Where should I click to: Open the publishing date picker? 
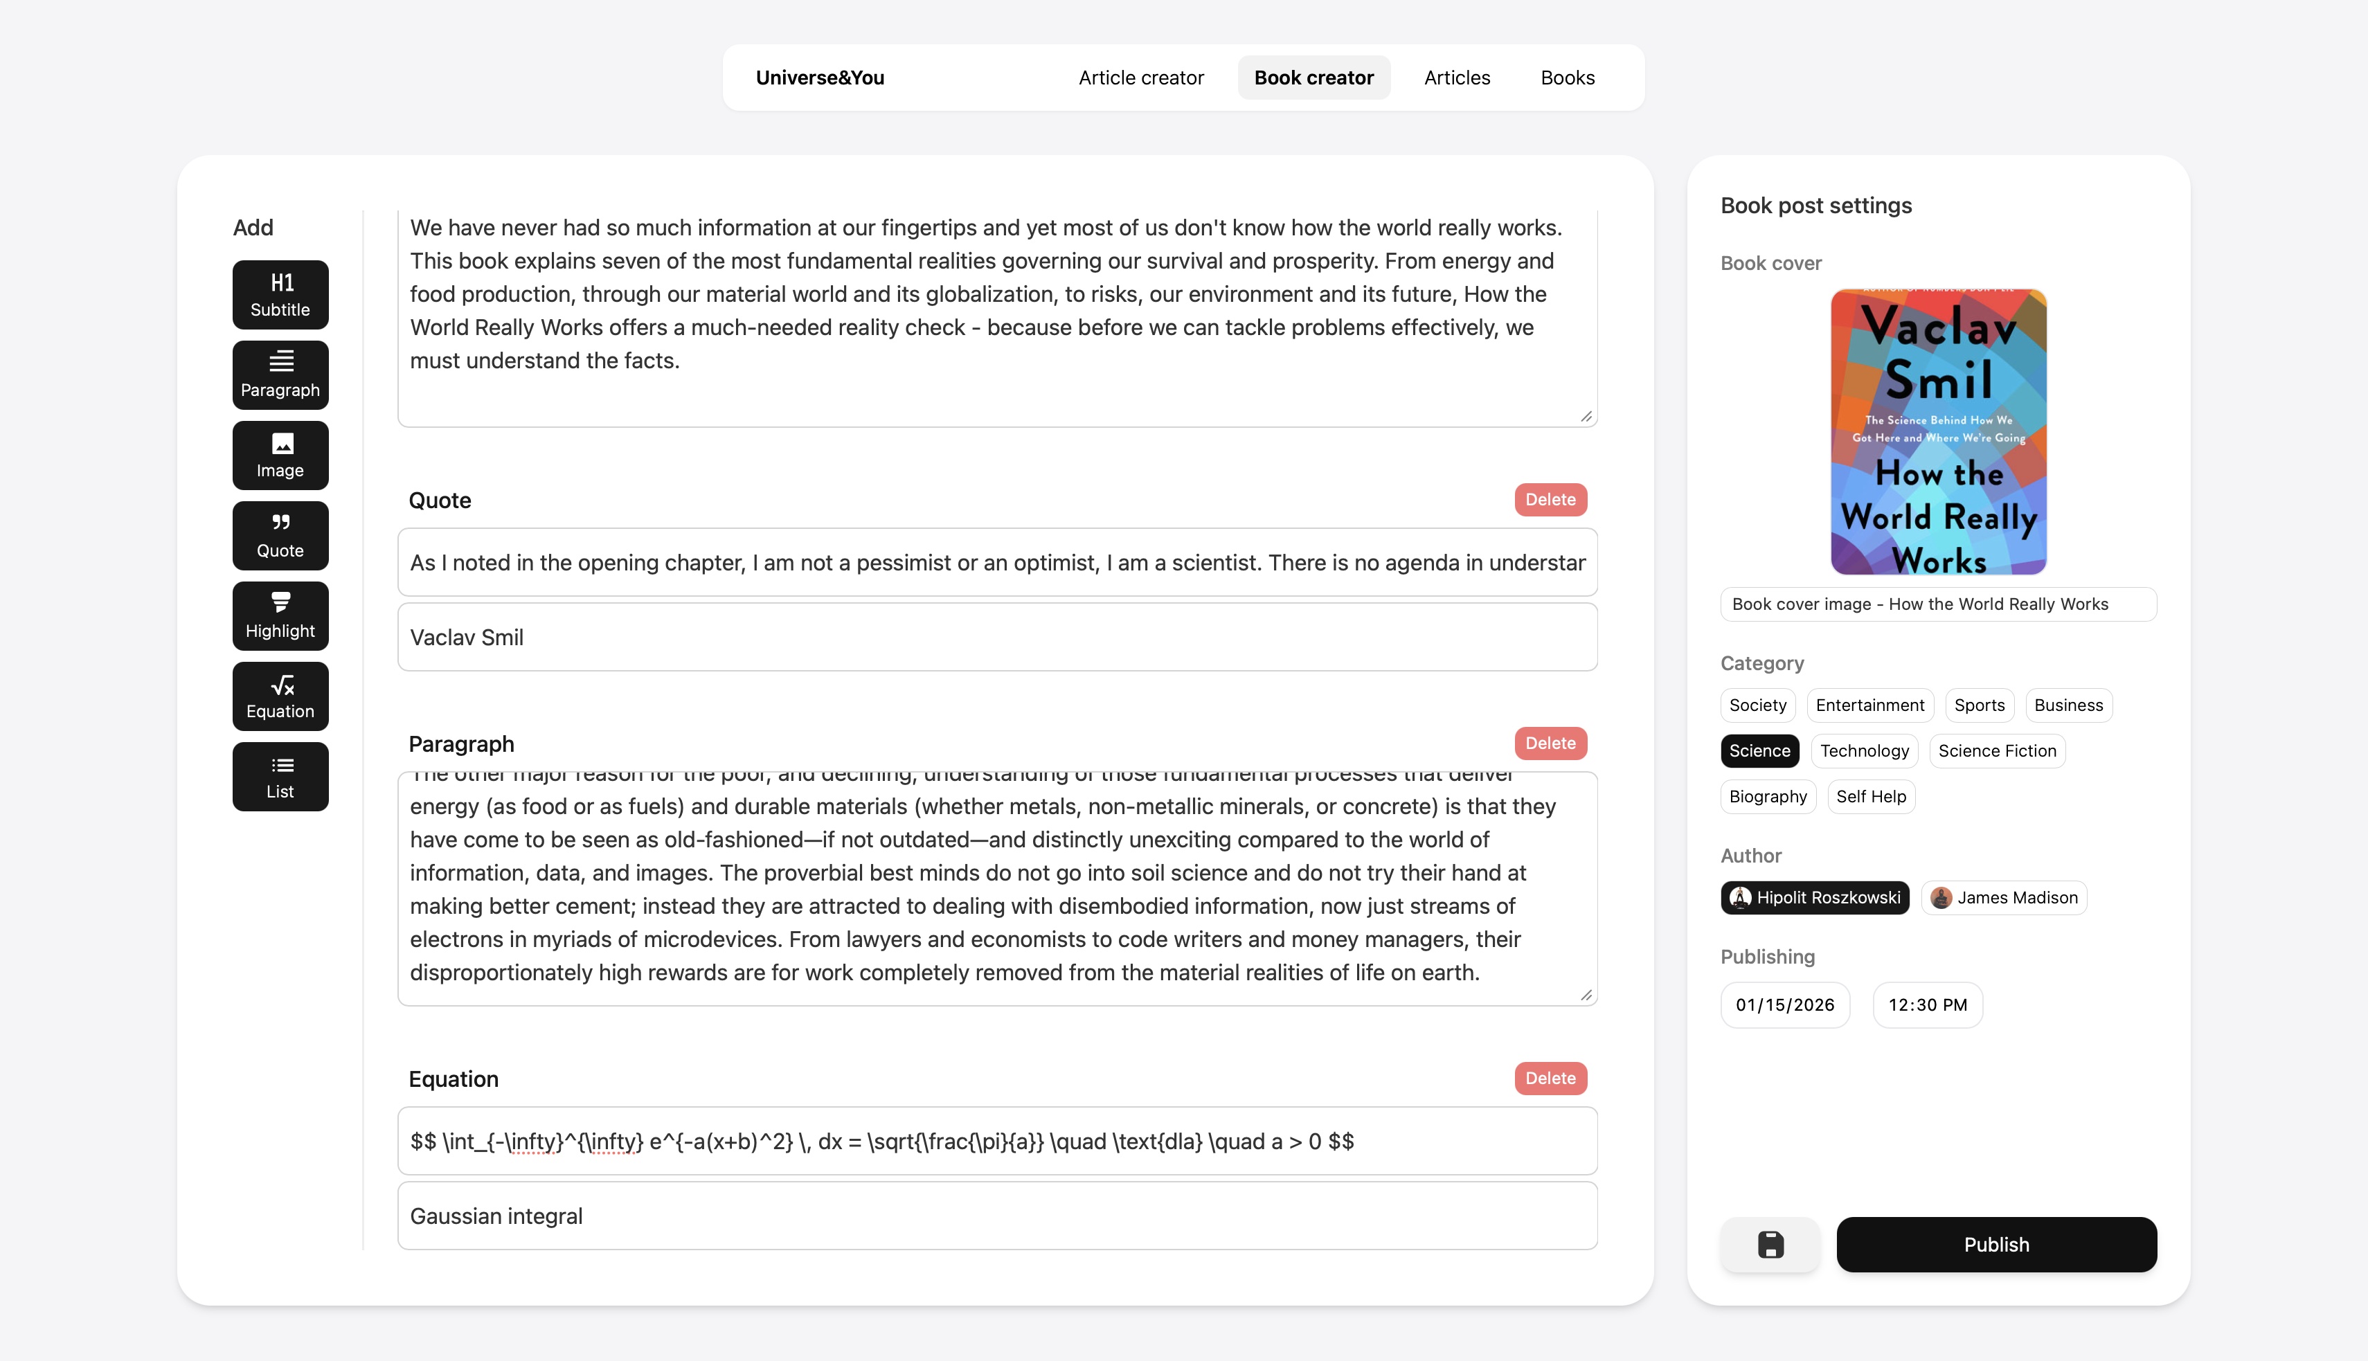[1784, 1005]
